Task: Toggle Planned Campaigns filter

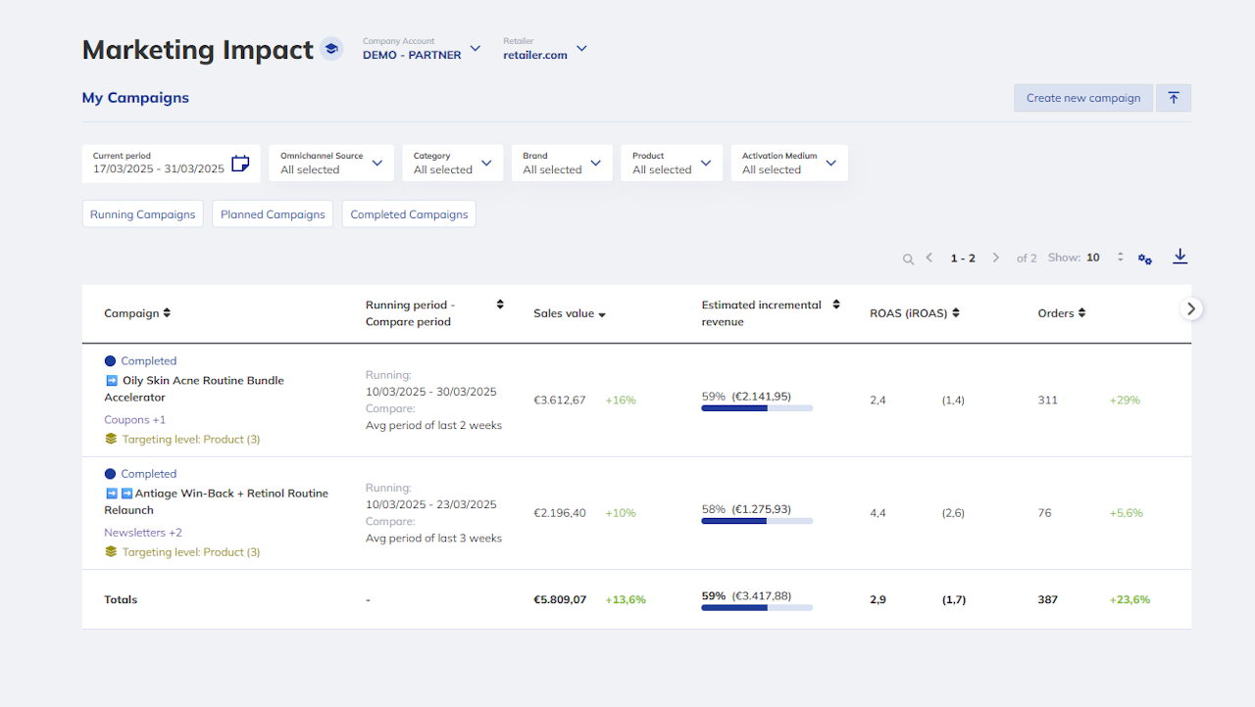Action: pyautogui.click(x=273, y=214)
